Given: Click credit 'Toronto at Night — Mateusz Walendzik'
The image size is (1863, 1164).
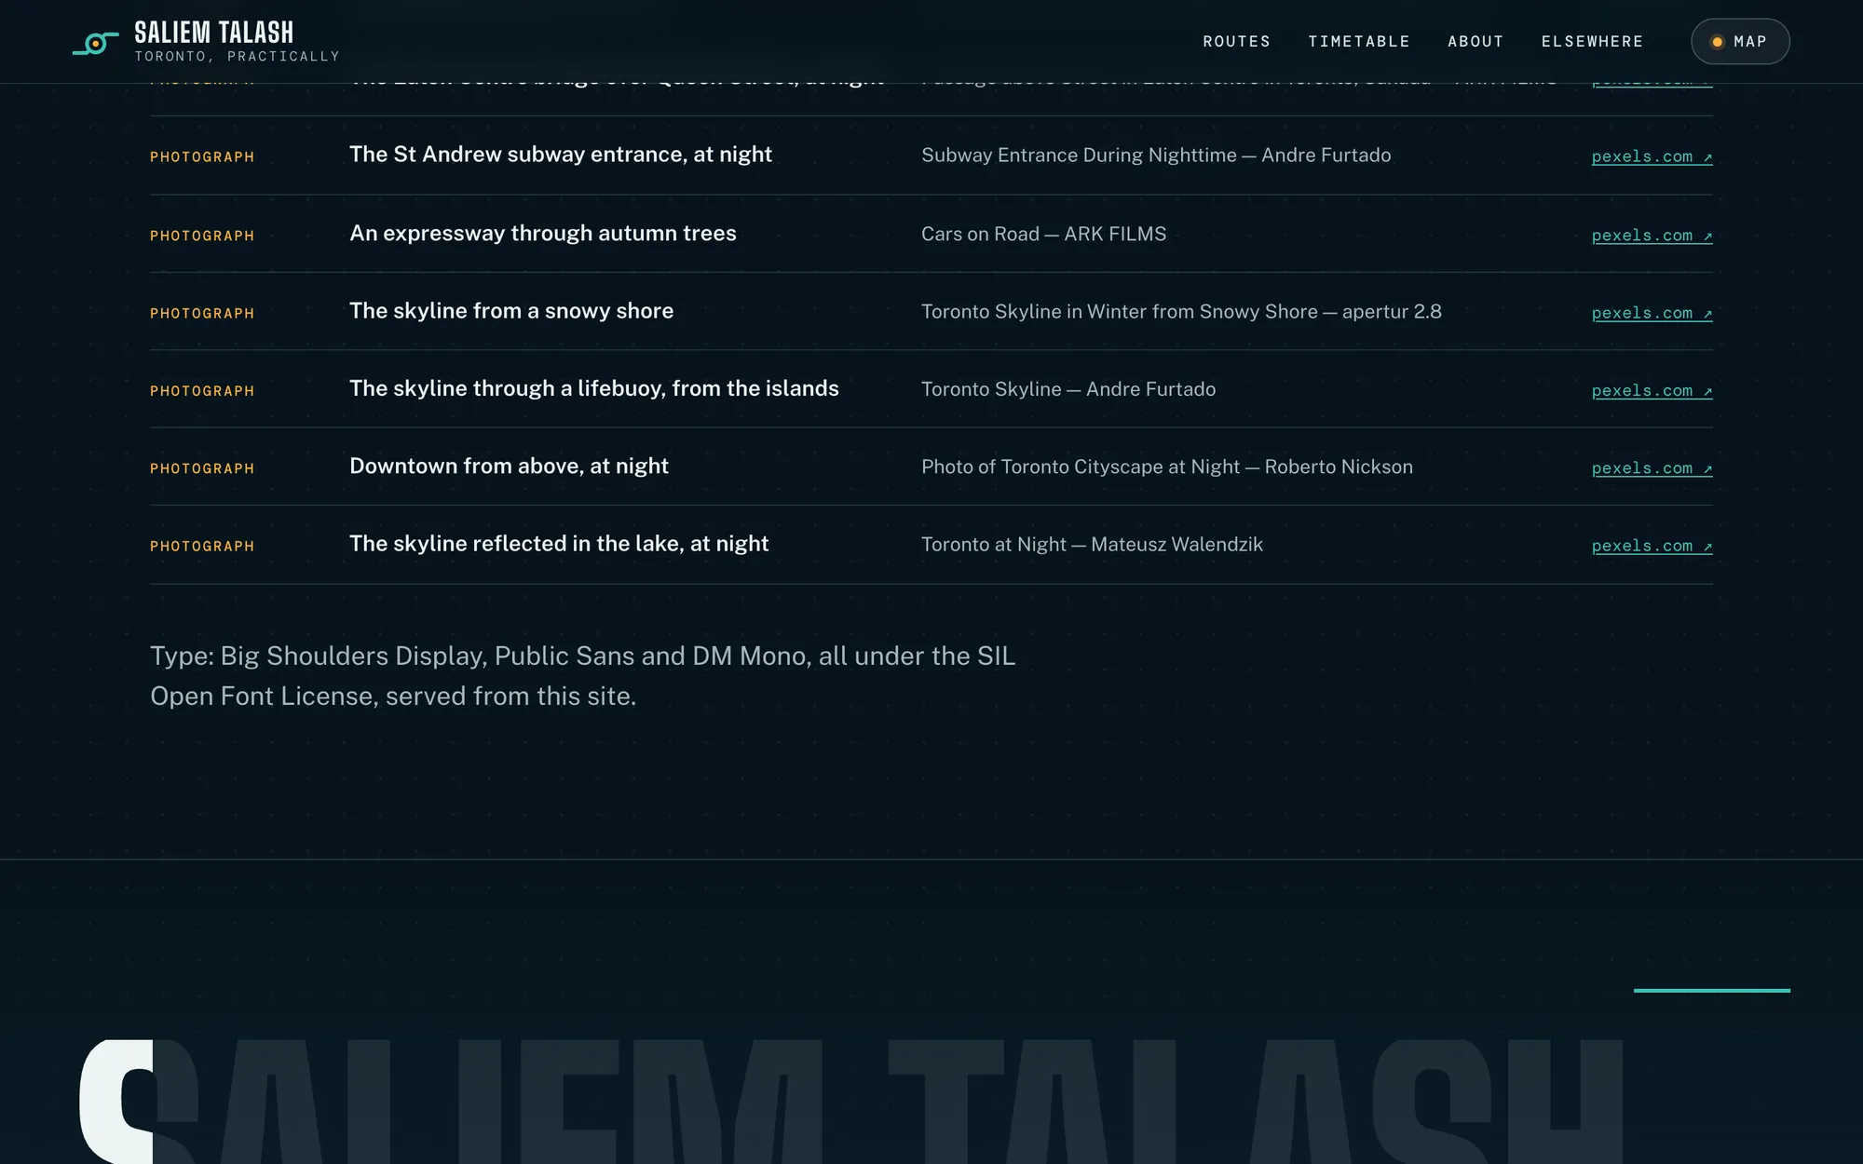Looking at the screenshot, I should (1092, 545).
